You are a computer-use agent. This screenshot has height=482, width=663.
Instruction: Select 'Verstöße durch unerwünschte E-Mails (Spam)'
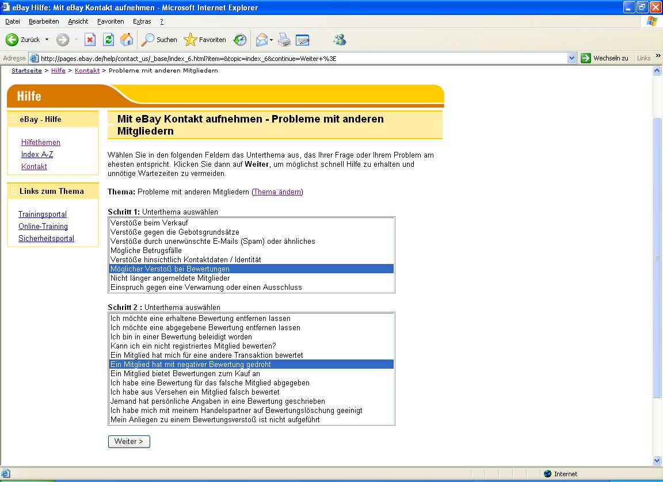(x=252, y=241)
